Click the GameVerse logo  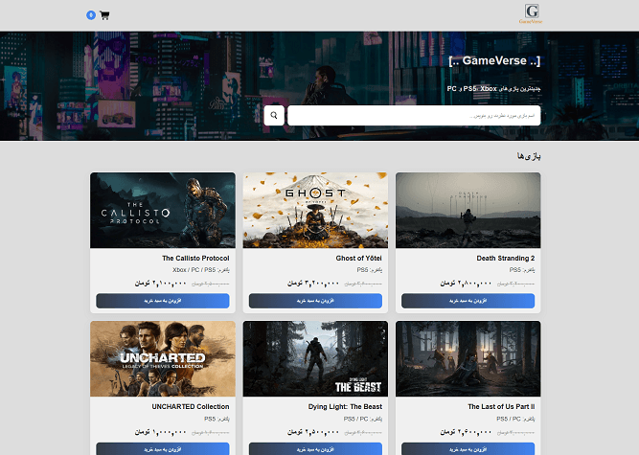[x=531, y=13]
